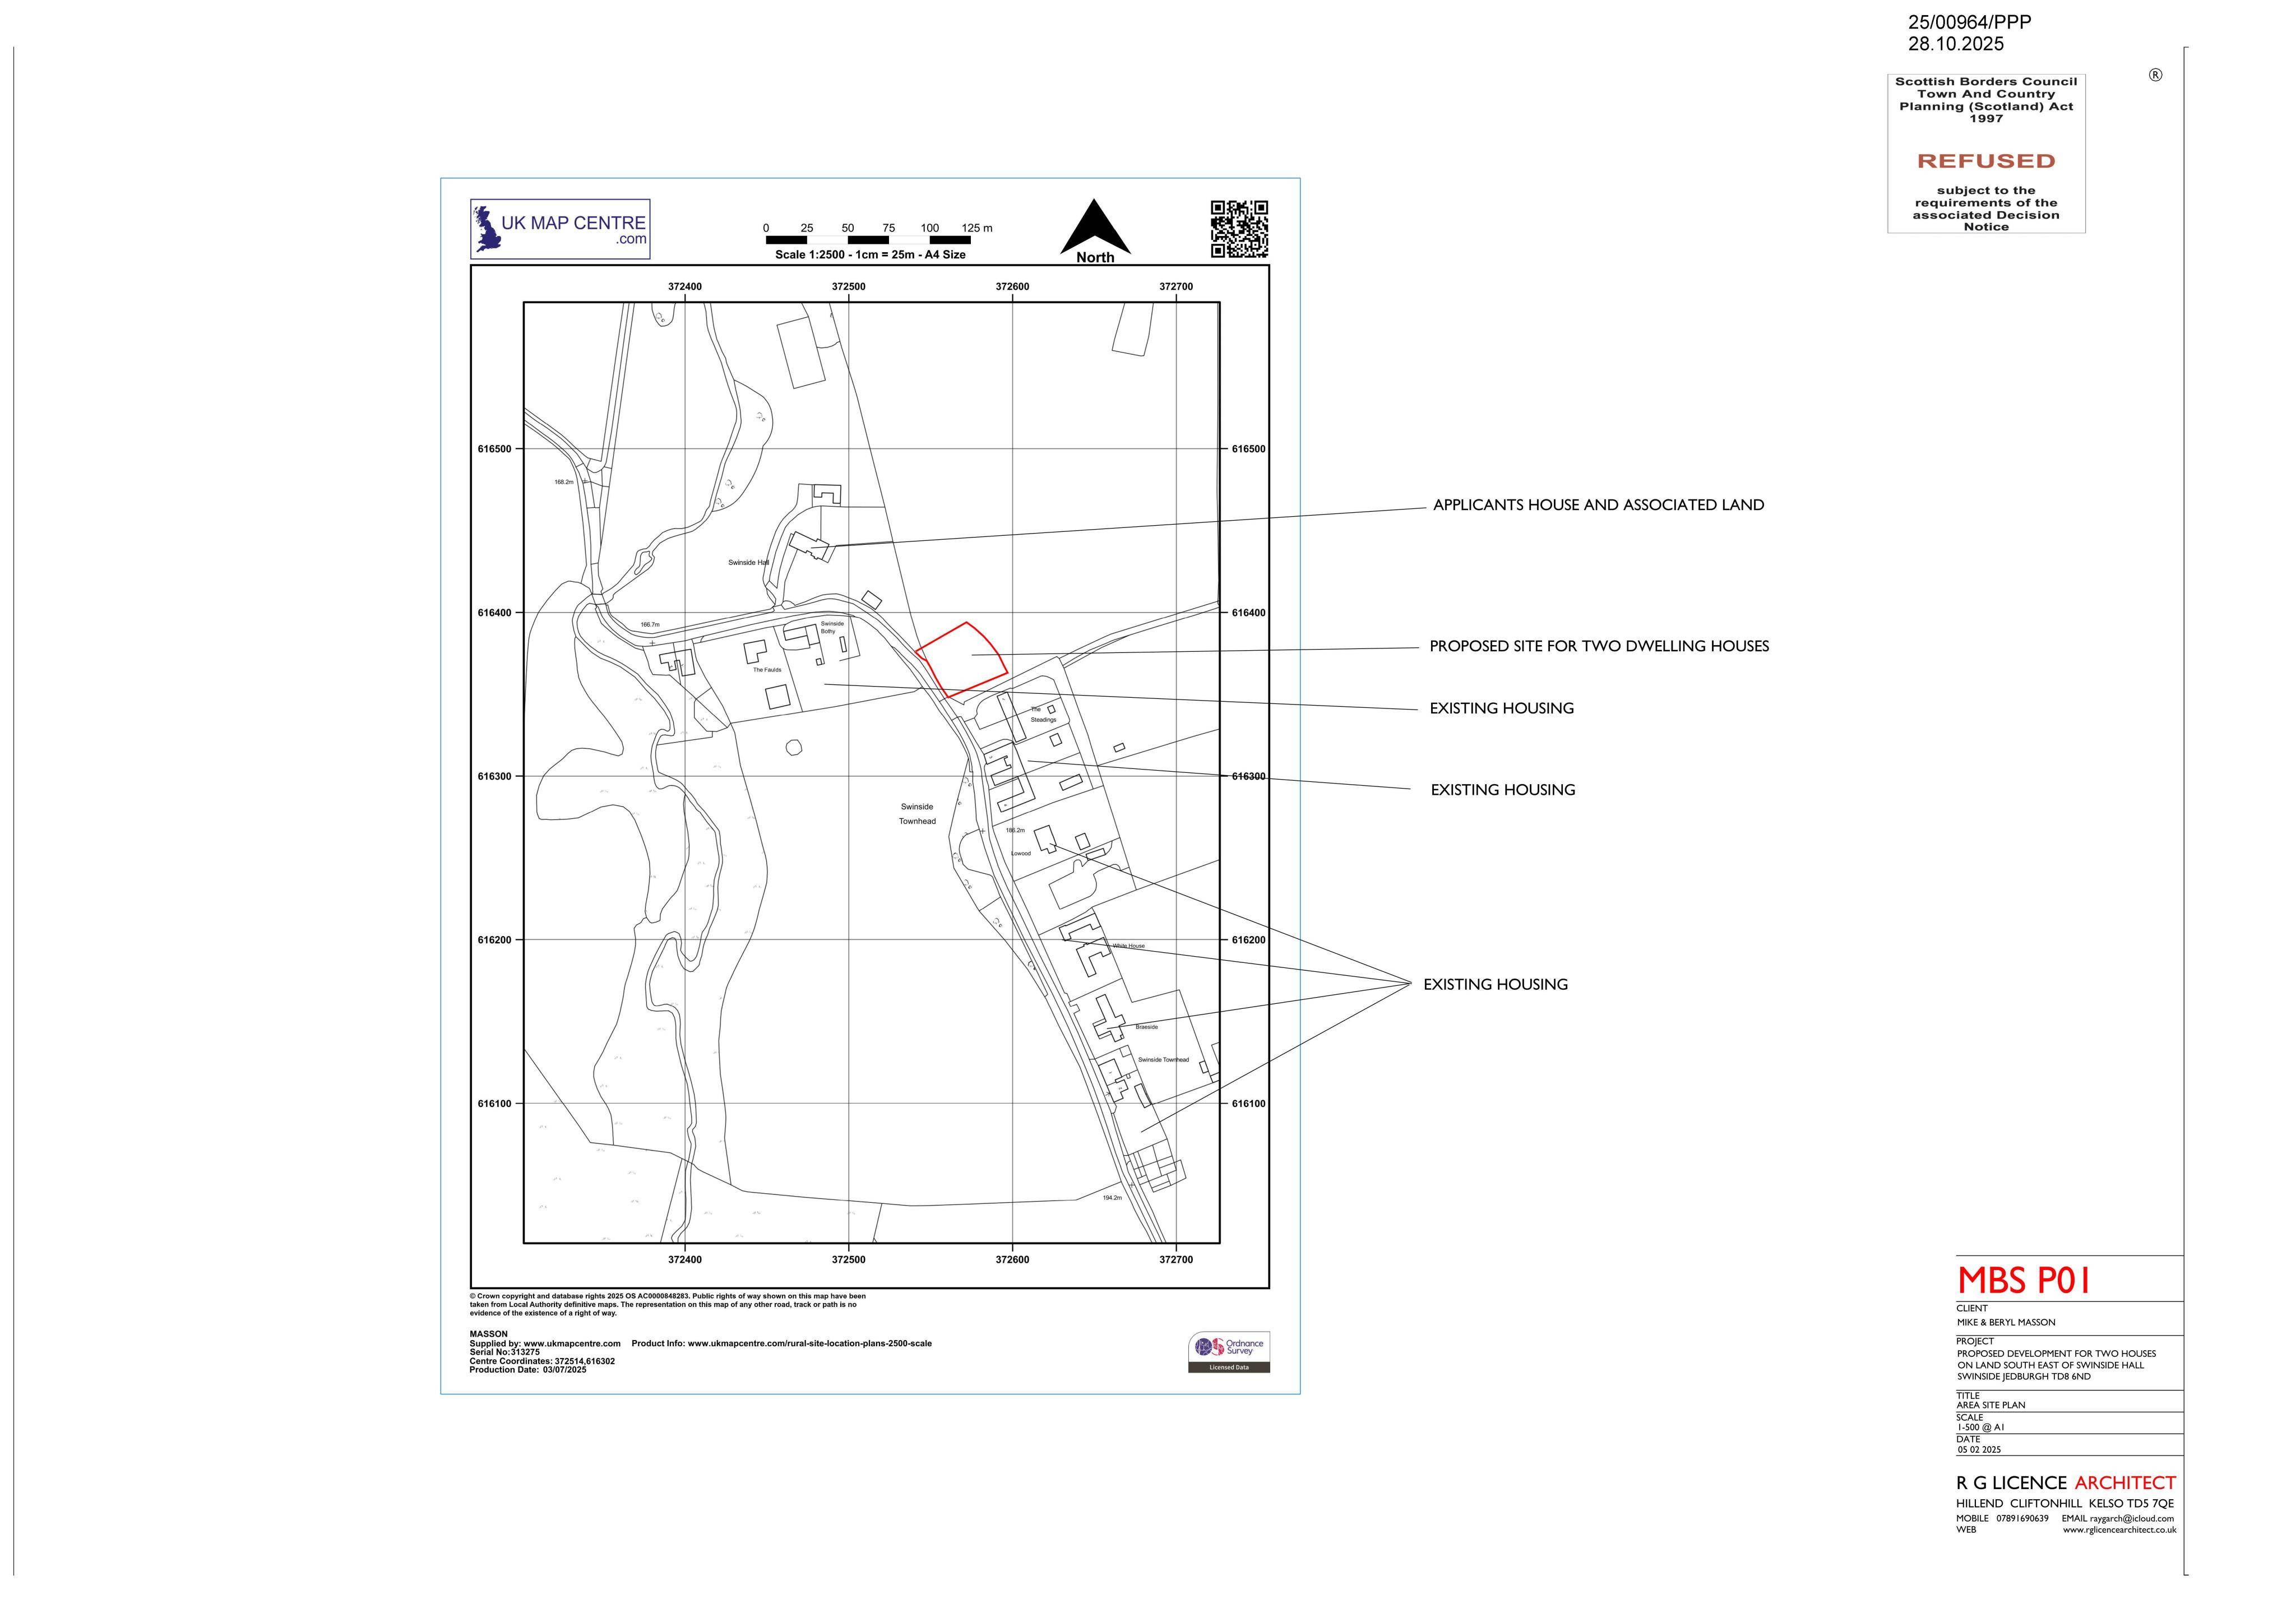Click the 0–125 m scale bar
This screenshot has height=1622, width=2296.
pos(868,240)
